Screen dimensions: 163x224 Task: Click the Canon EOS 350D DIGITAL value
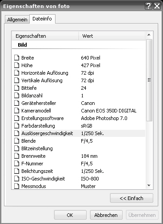[109, 111]
